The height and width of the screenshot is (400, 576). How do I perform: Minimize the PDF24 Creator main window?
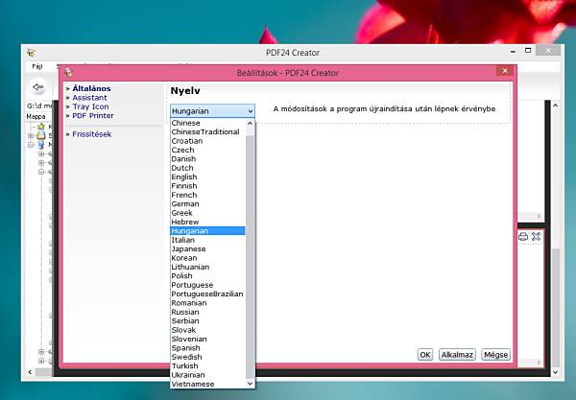pyautogui.click(x=513, y=51)
